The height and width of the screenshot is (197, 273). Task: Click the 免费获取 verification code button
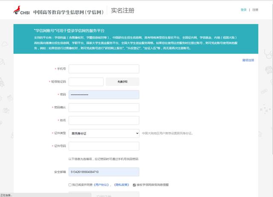(122, 81)
